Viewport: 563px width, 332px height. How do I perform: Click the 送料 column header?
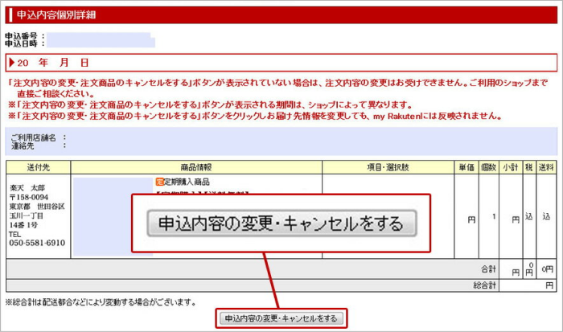pyautogui.click(x=546, y=167)
